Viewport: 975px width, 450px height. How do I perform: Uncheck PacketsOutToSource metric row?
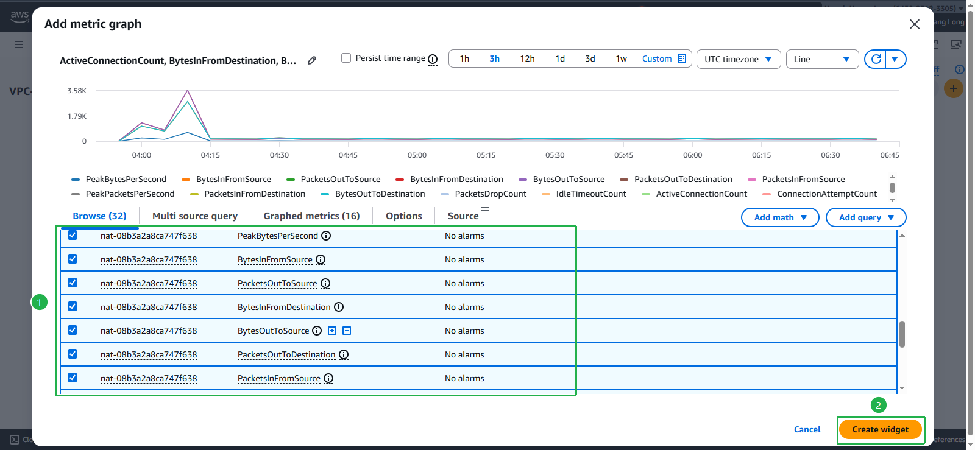73,283
